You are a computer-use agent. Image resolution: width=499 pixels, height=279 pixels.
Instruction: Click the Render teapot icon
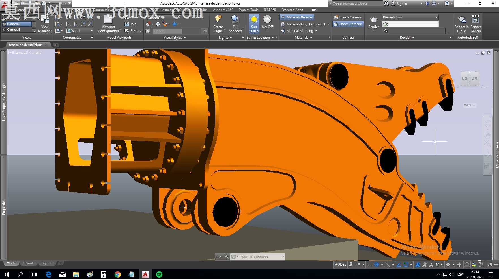[x=373, y=20]
